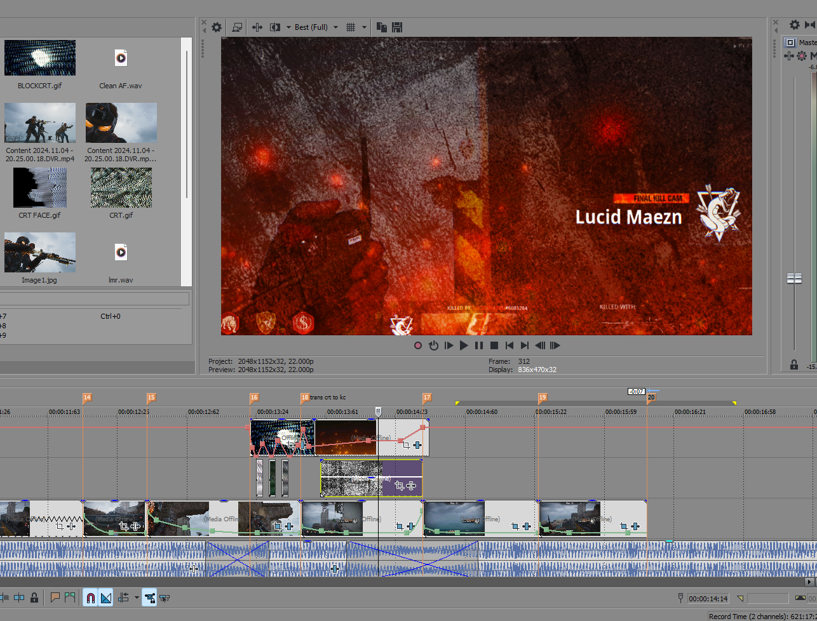Screen dimensions: 817x621
Task: Toggle the envelope lock tool
Action: coord(149,598)
